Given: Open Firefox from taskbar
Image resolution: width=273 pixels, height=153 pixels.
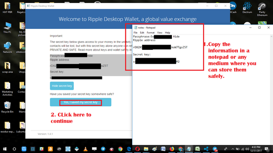Looking at the screenshot, I should [x=171, y=149].
